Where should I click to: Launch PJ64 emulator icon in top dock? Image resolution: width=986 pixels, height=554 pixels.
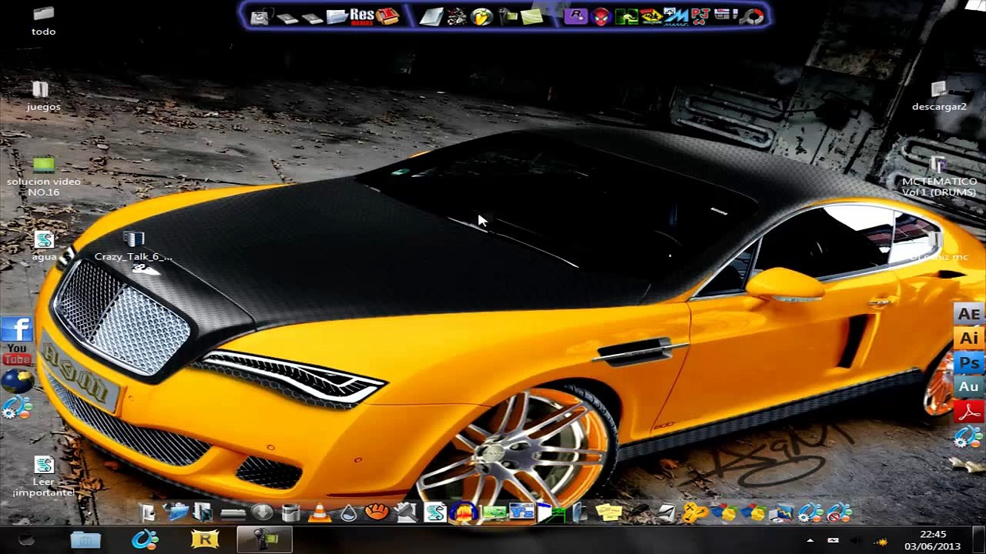[x=700, y=16]
